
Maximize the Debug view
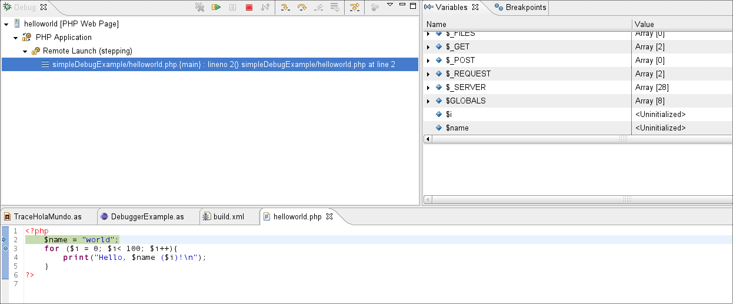point(412,5)
